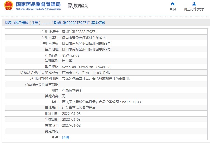Click the 型号规格 label
Image resolution: width=210 pixels, height=143 pixels.
52,67
